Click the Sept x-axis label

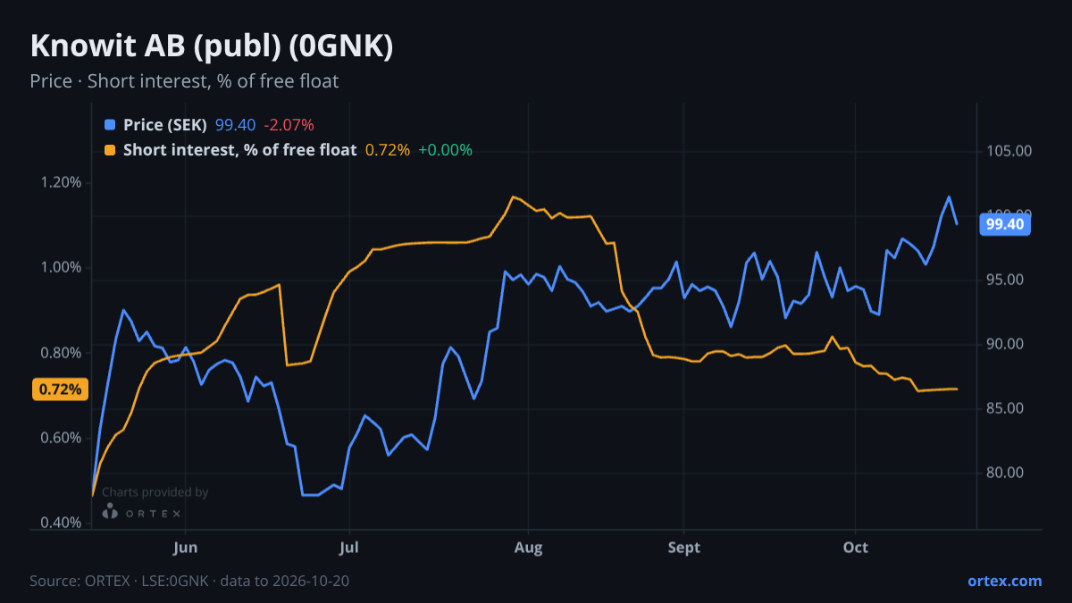click(683, 547)
